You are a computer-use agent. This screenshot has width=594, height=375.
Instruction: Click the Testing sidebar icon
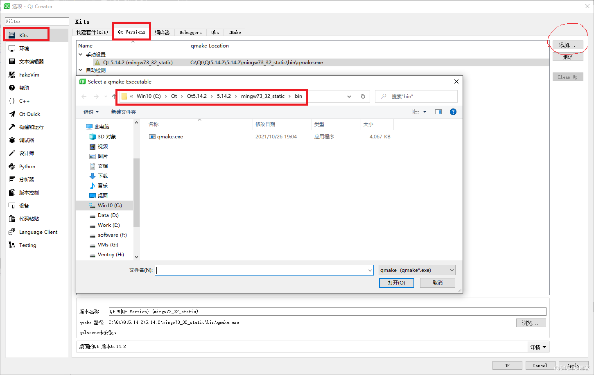(x=27, y=245)
